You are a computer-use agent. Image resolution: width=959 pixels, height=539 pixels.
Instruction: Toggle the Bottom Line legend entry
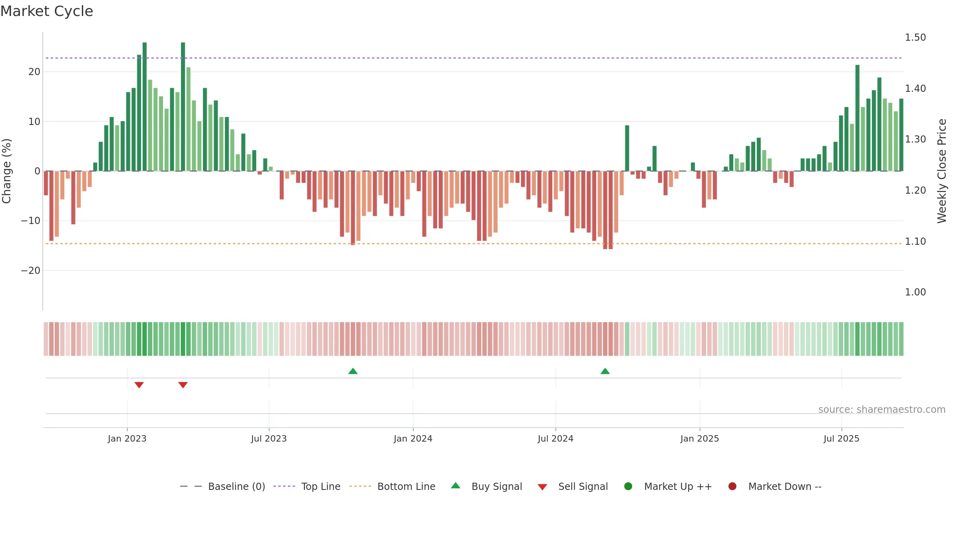pos(392,486)
